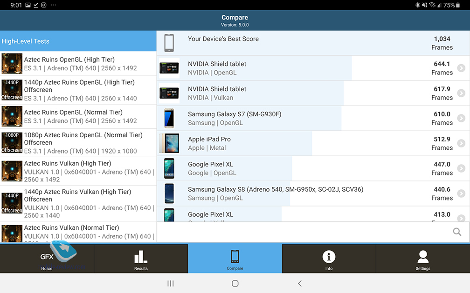Tap Aztec Ruins OpenGL High Tier thumbnail
This screenshot has width=470, height=293.
pos(12,63)
